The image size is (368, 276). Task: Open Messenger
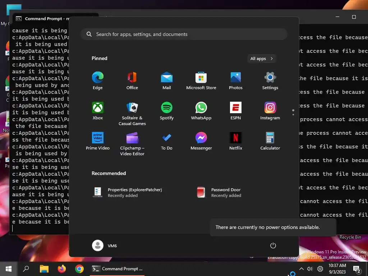pos(201,141)
